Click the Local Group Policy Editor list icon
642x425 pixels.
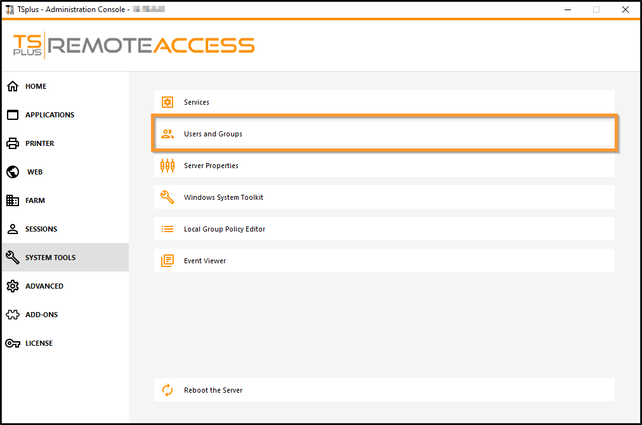pyautogui.click(x=167, y=229)
